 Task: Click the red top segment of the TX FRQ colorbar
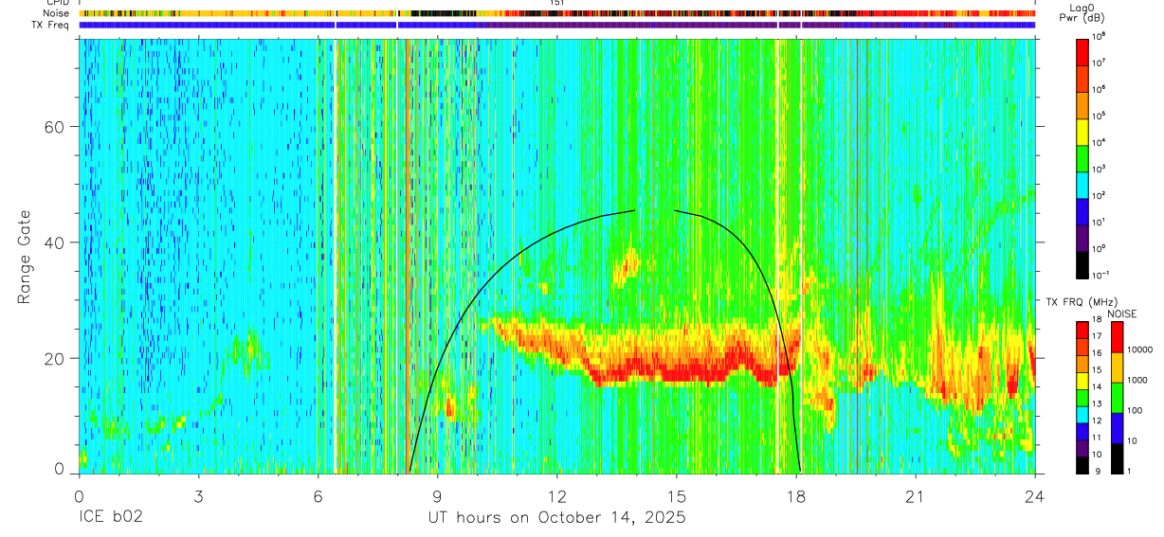click(1082, 330)
